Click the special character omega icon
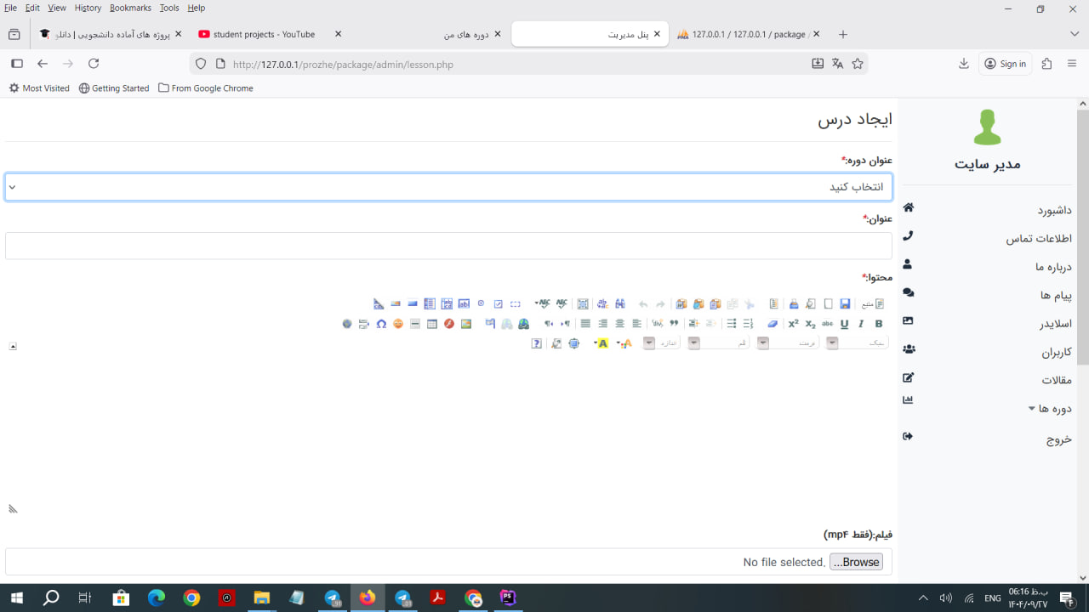 click(381, 324)
